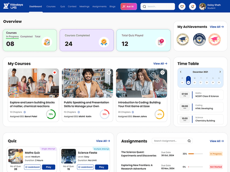Click the Not Started status badge
The image size is (230, 172).
tap(216, 167)
